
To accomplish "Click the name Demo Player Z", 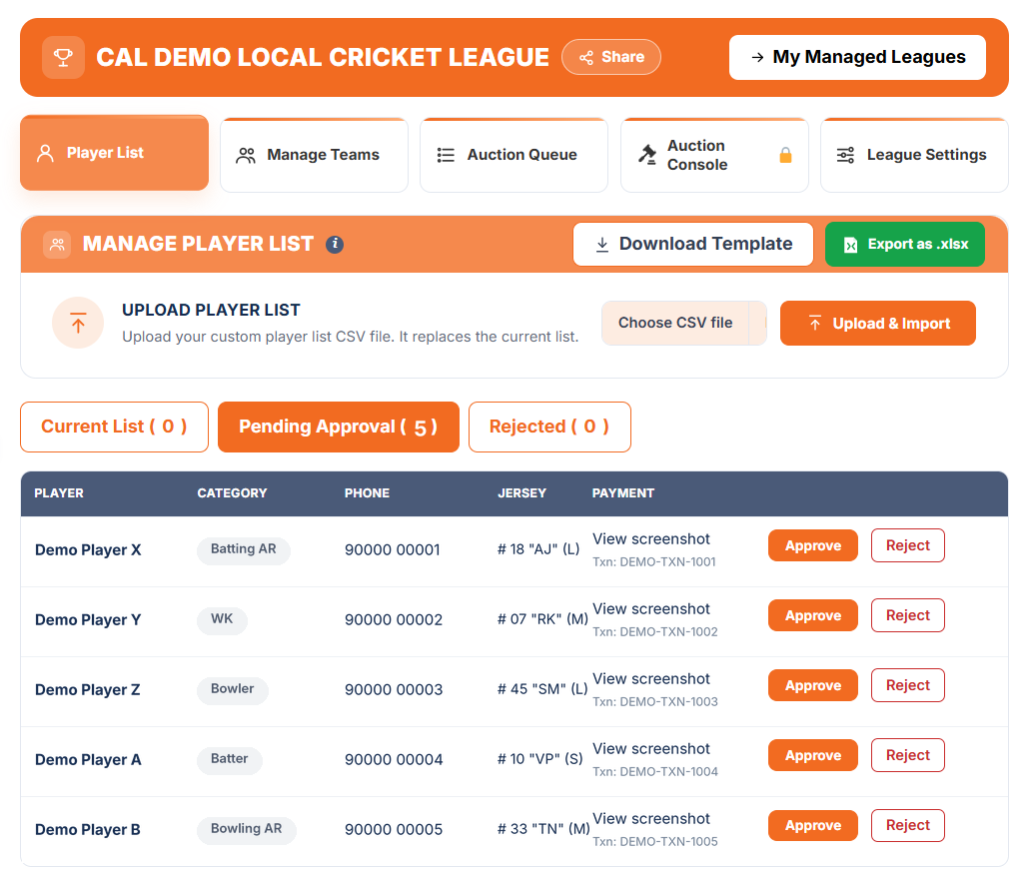I will pyautogui.click(x=88, y=690).
